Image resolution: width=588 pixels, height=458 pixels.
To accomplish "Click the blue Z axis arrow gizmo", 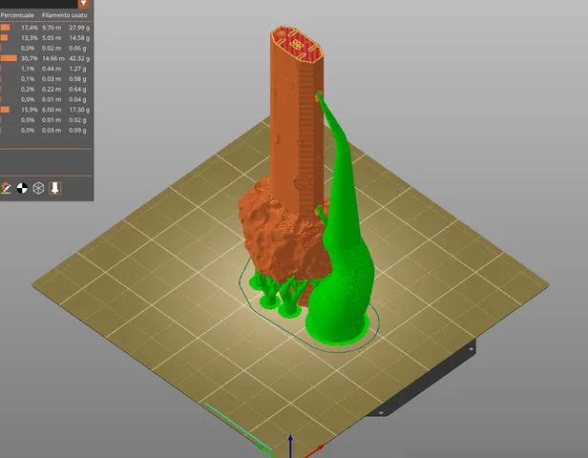I will tap(290, 446).
